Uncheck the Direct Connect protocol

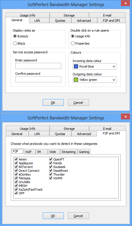pyautogui.click(x=16, y=170)
